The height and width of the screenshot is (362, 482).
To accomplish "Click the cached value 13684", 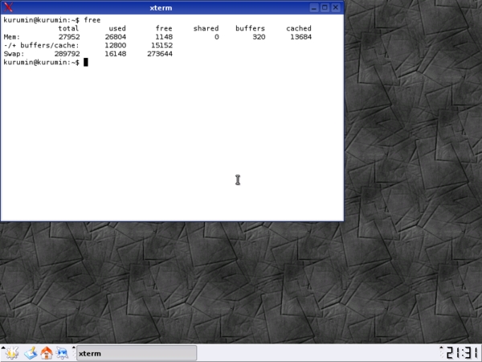I will click(x=300, y=37).
